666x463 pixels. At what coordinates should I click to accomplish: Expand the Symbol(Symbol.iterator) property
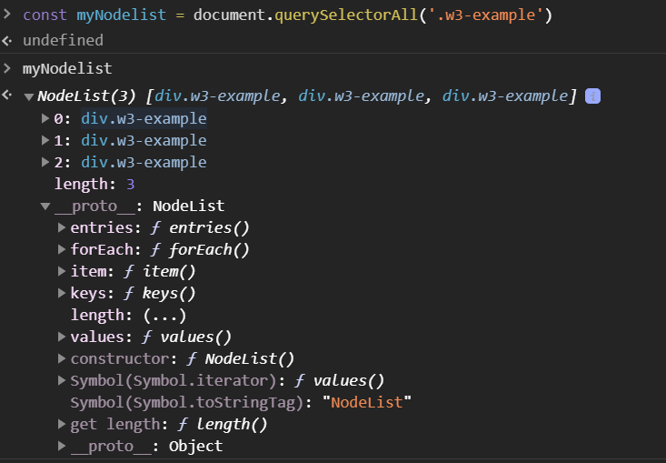pos(62,380)
